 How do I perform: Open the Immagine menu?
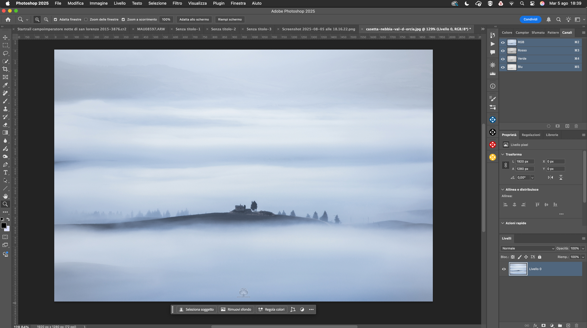pos(98,3)
